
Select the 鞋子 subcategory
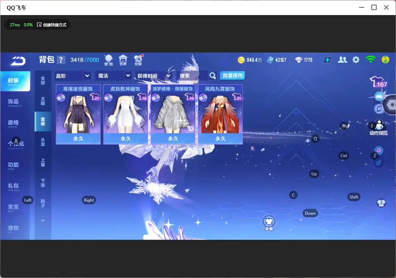[x=43, y=203]
